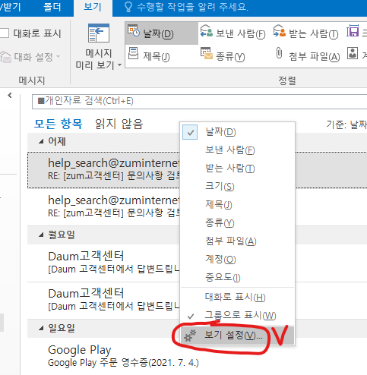Open 보기 설정(V)... from context menu

[x=237, y=336]
